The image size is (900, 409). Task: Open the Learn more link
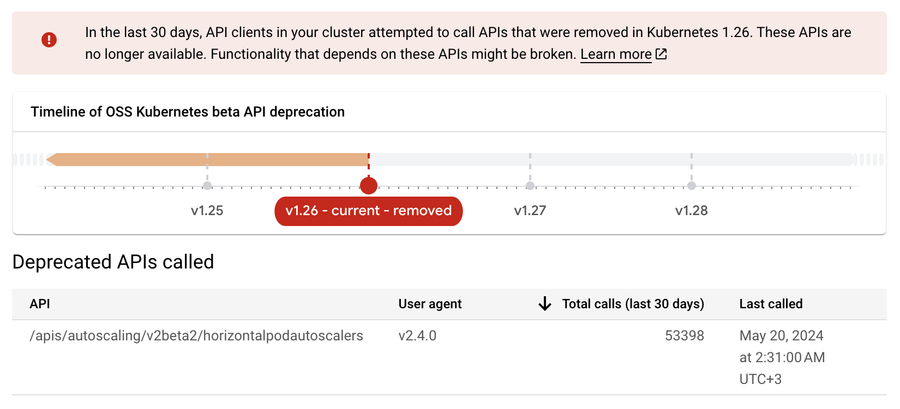tap(616, 54)
